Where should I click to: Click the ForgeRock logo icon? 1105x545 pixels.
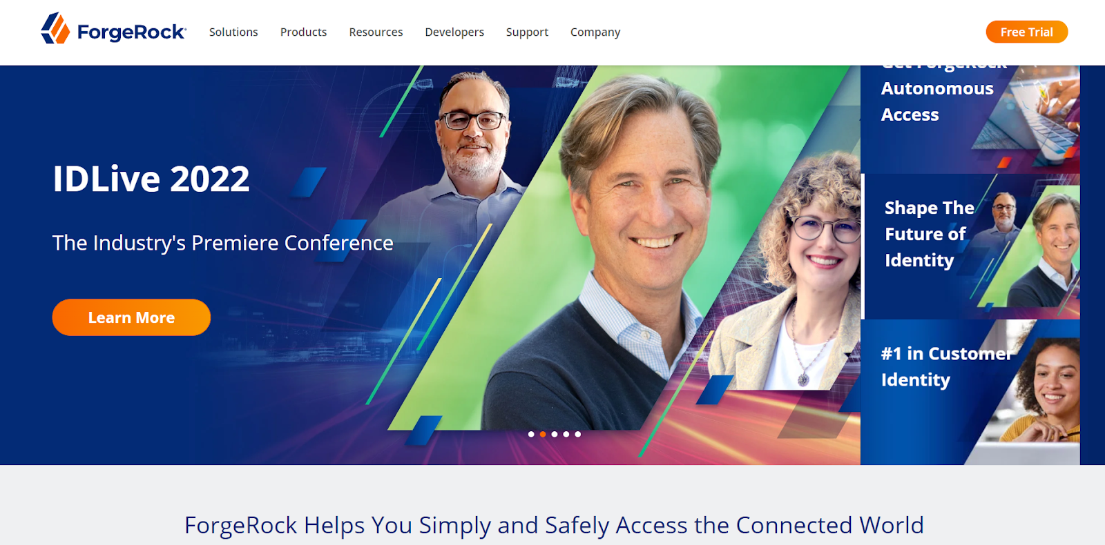(x=55, y=28)
